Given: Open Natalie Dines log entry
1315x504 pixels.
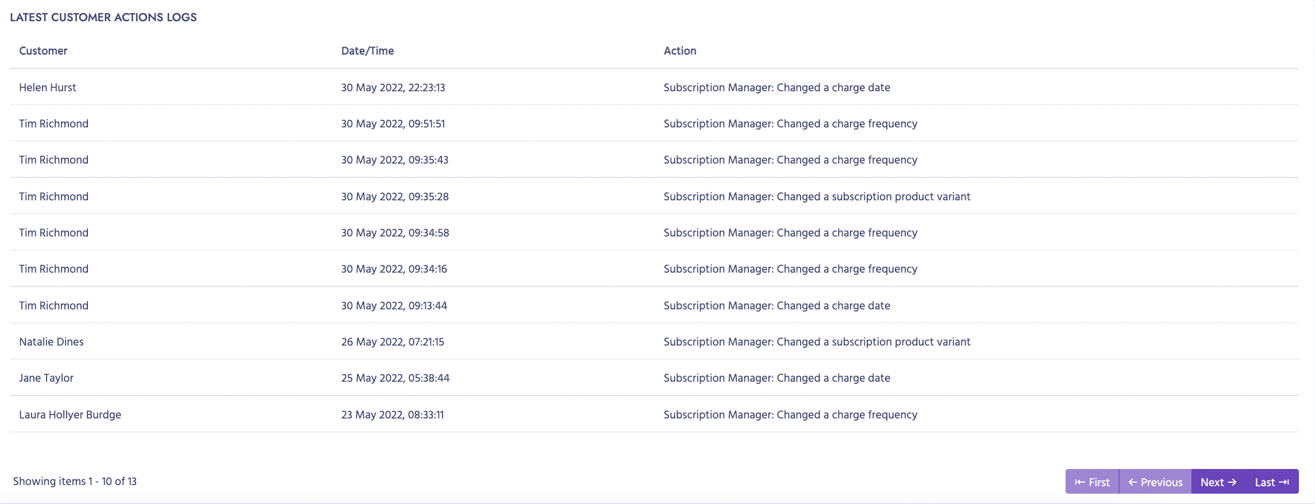Looking at the screenshot, I should coord(51,342).
